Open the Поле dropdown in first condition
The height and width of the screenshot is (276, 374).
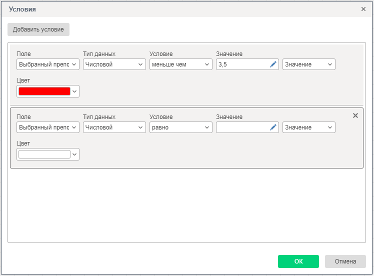click(x=48, y=64)
